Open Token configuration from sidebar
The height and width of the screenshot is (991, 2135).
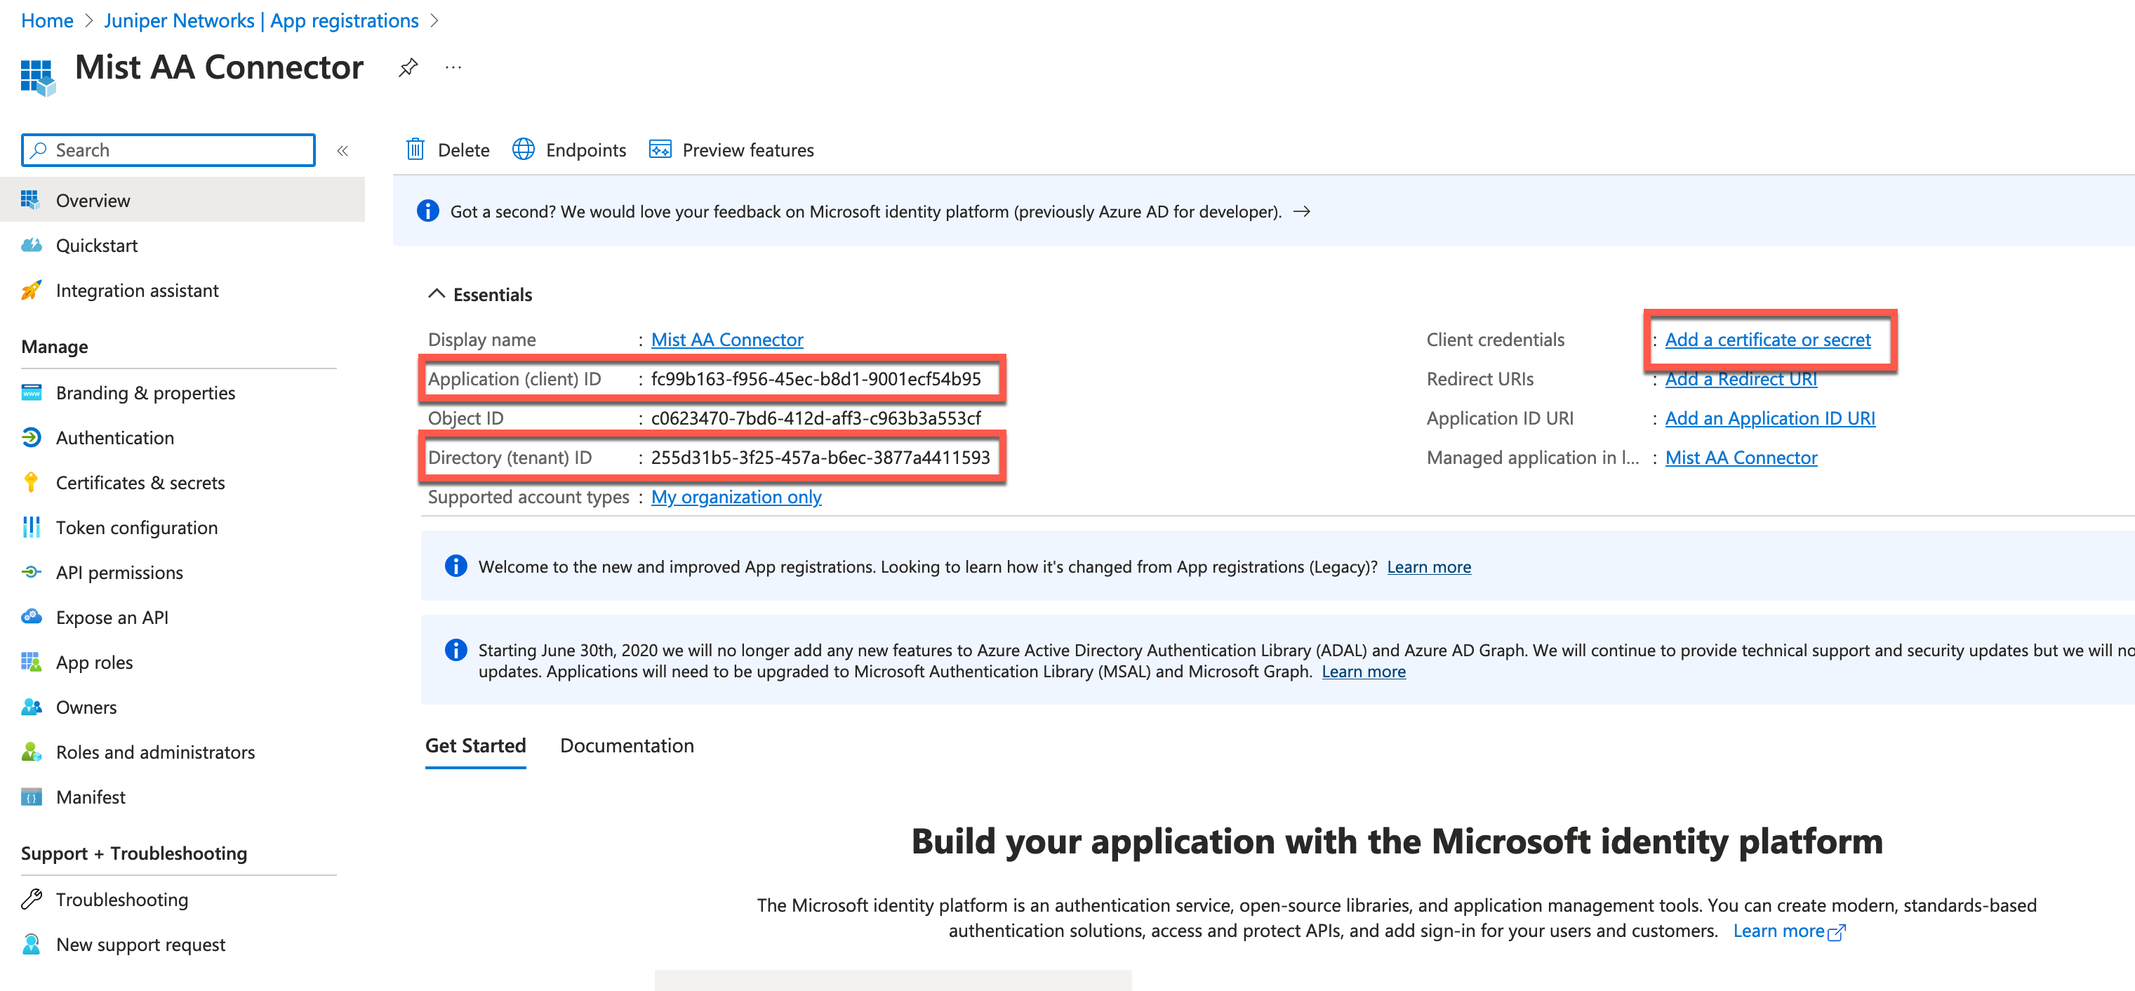(136, 527)
